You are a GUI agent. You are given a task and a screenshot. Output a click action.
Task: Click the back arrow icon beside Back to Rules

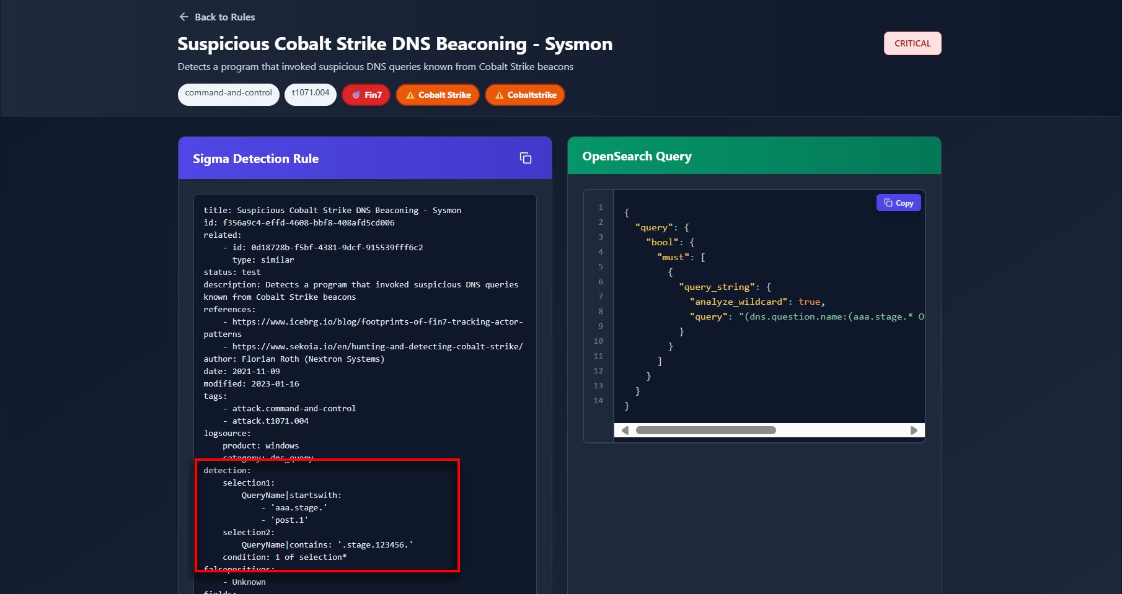coord(183,17)
